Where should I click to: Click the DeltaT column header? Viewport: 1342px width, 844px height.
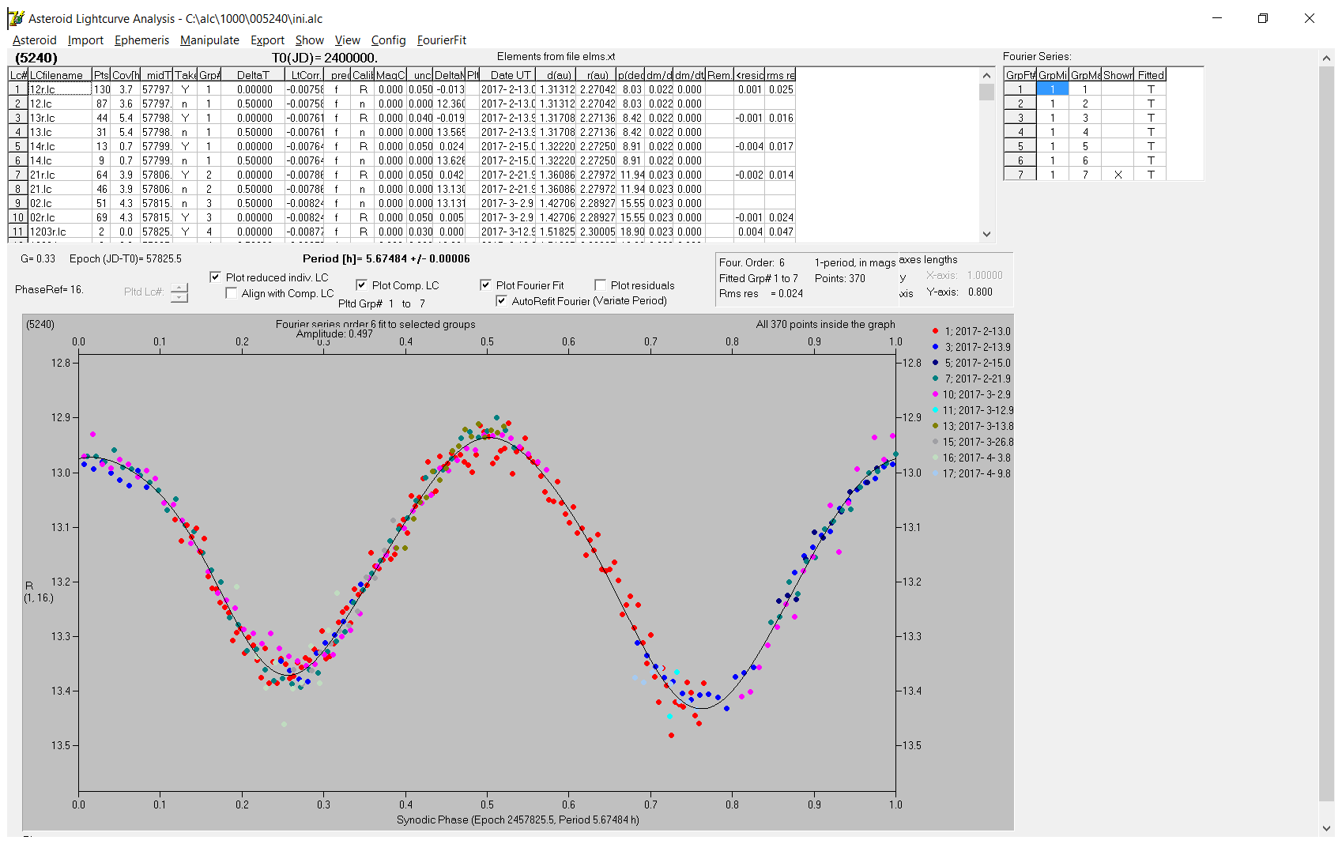tap(253, 75)
